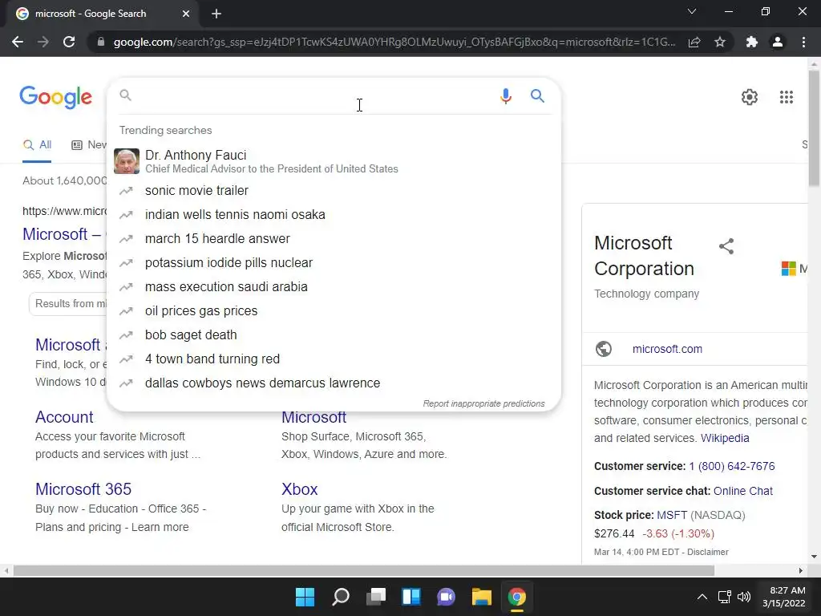
Task: Call customer service number 1 (800) 642-7676
Action: pyautogui.click(x=731, y=466)
